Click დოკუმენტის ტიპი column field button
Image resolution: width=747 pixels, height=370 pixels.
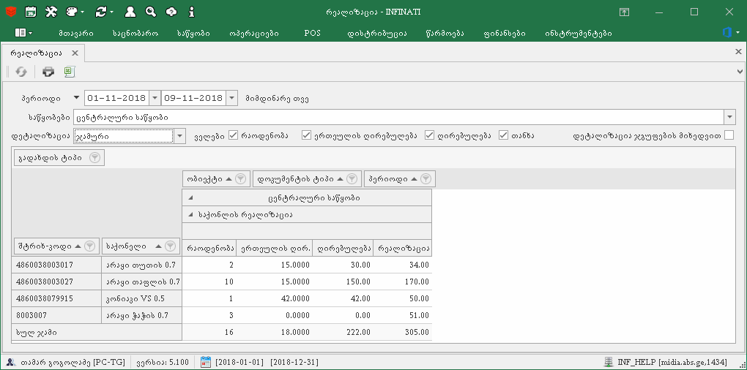tap(307, 179)
